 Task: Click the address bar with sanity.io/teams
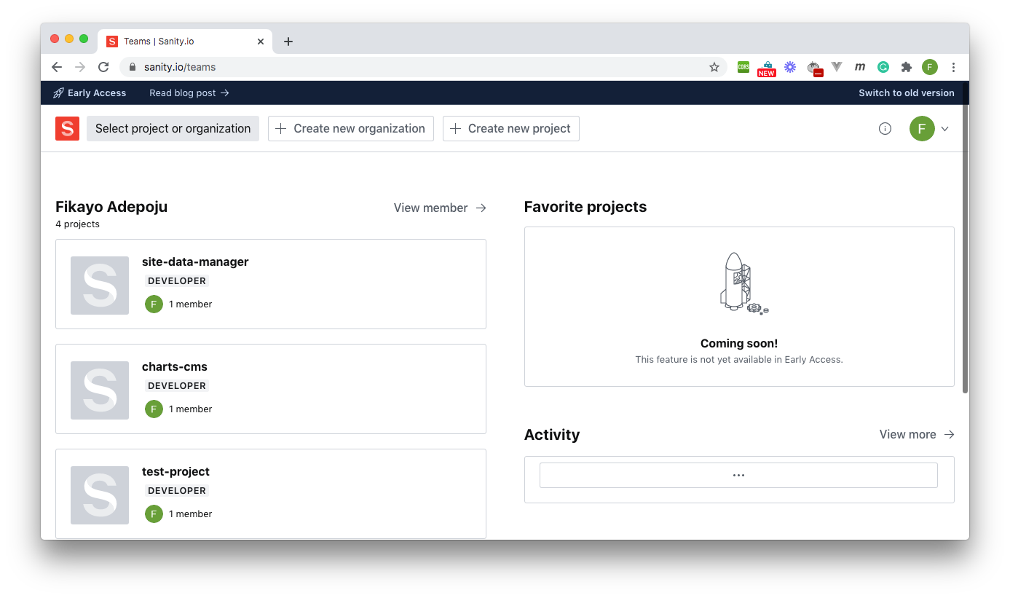[423, 67]
